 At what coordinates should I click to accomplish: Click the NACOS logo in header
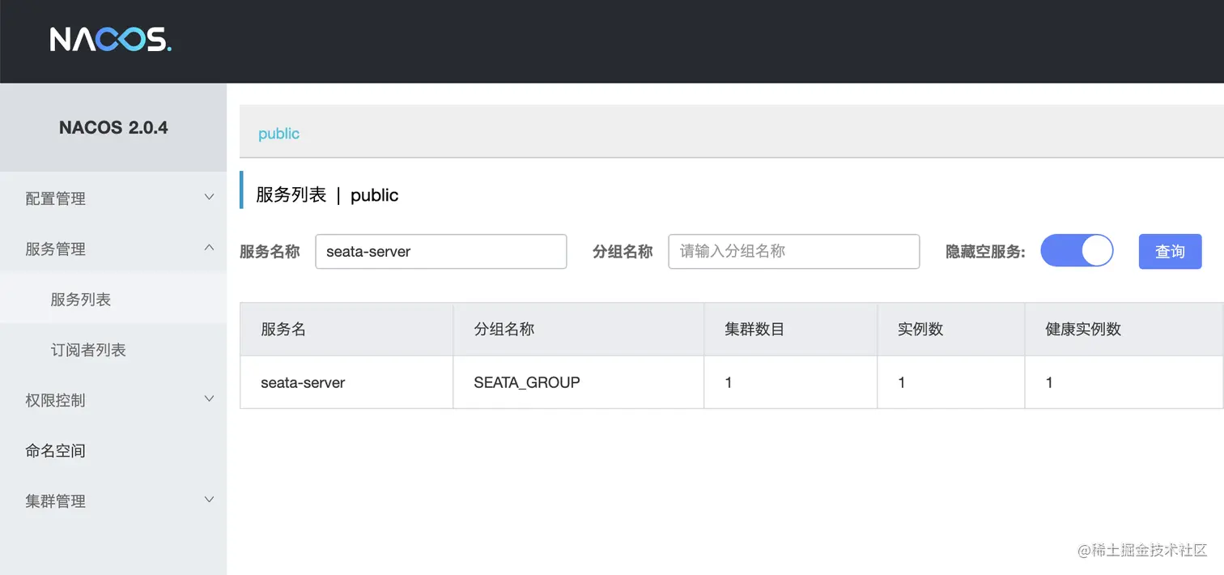coord(110,40)
